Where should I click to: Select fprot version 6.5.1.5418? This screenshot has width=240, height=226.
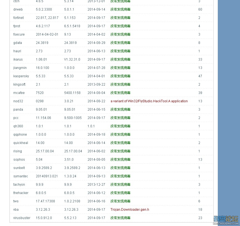pyautogui.click(x=72, y=26)
